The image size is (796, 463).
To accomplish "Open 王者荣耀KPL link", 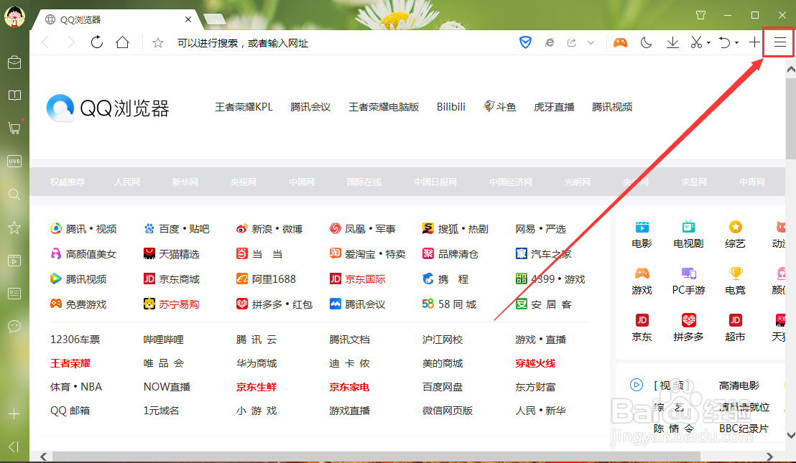I will [244, 107].
